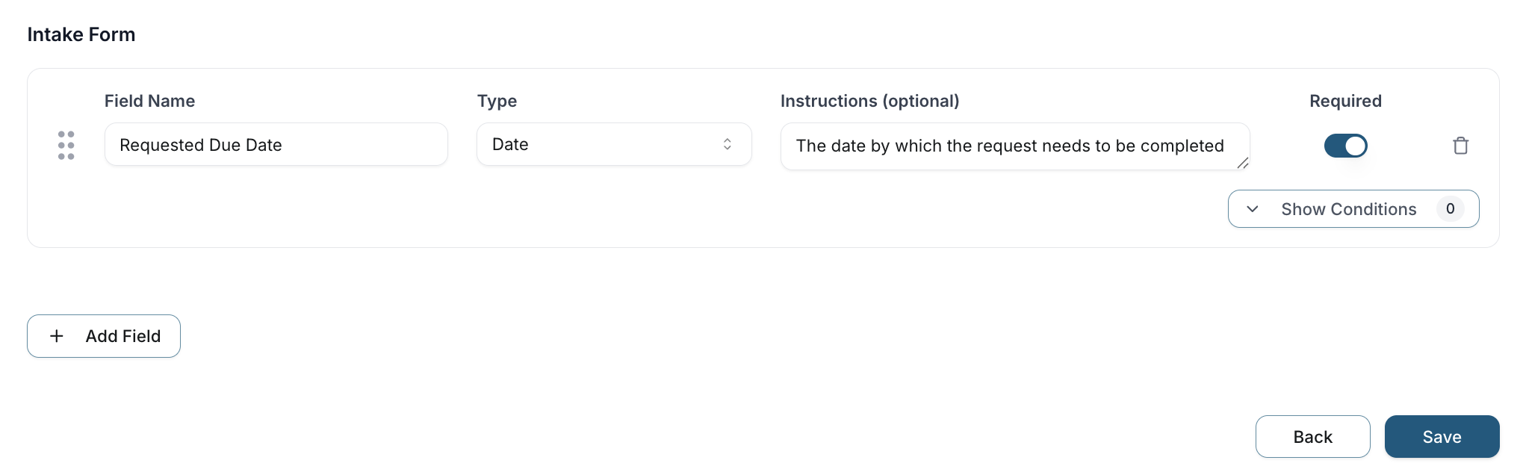1523x472 pixels.
Task: Click the Intake Form heading
Action: point(81,34)
